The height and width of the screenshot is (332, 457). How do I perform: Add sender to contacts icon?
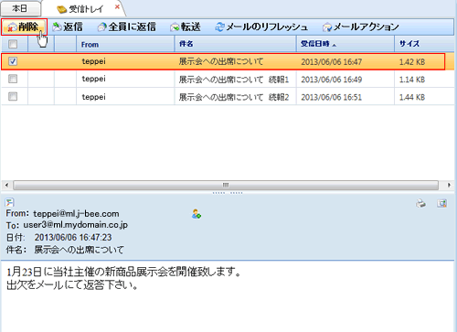(x=197, y=214)
